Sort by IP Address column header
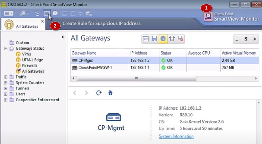The image size is (262, 144). click(144, 53)
